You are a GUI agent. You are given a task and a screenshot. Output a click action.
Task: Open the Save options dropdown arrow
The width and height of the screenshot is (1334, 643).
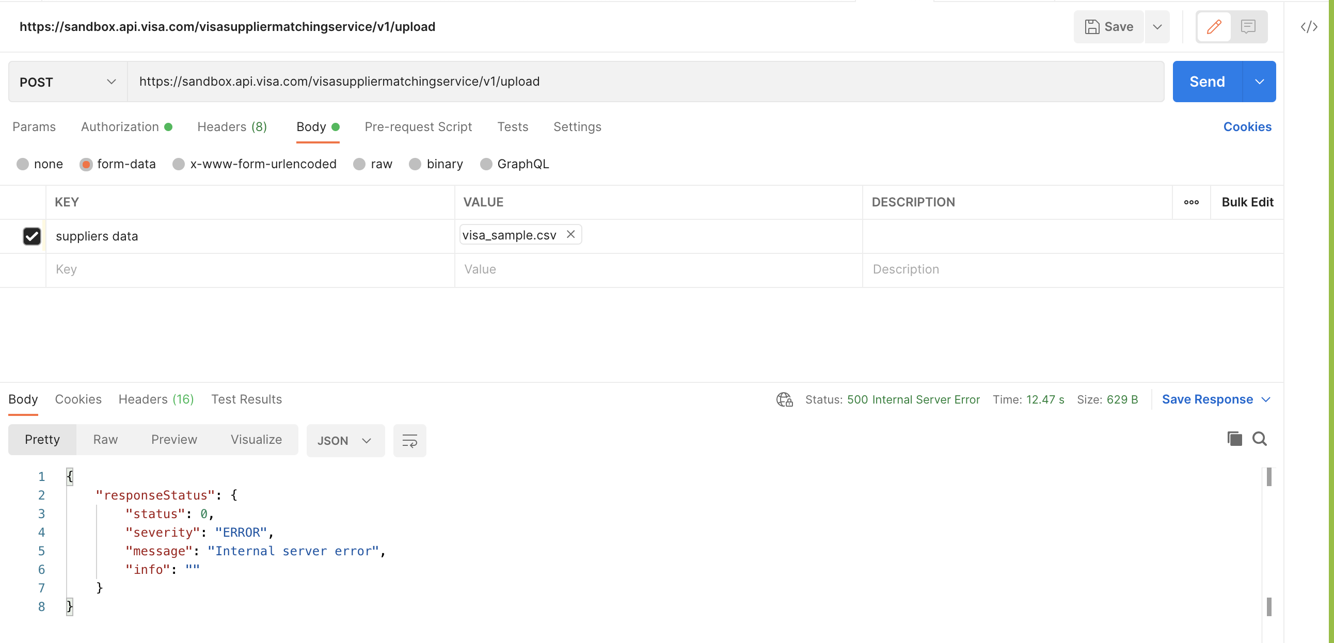point(1157,27)
